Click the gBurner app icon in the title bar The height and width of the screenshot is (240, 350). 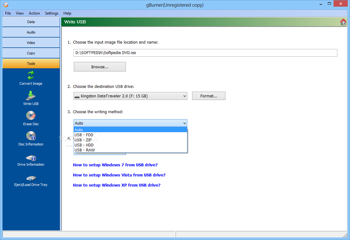[x=6, y=5]
